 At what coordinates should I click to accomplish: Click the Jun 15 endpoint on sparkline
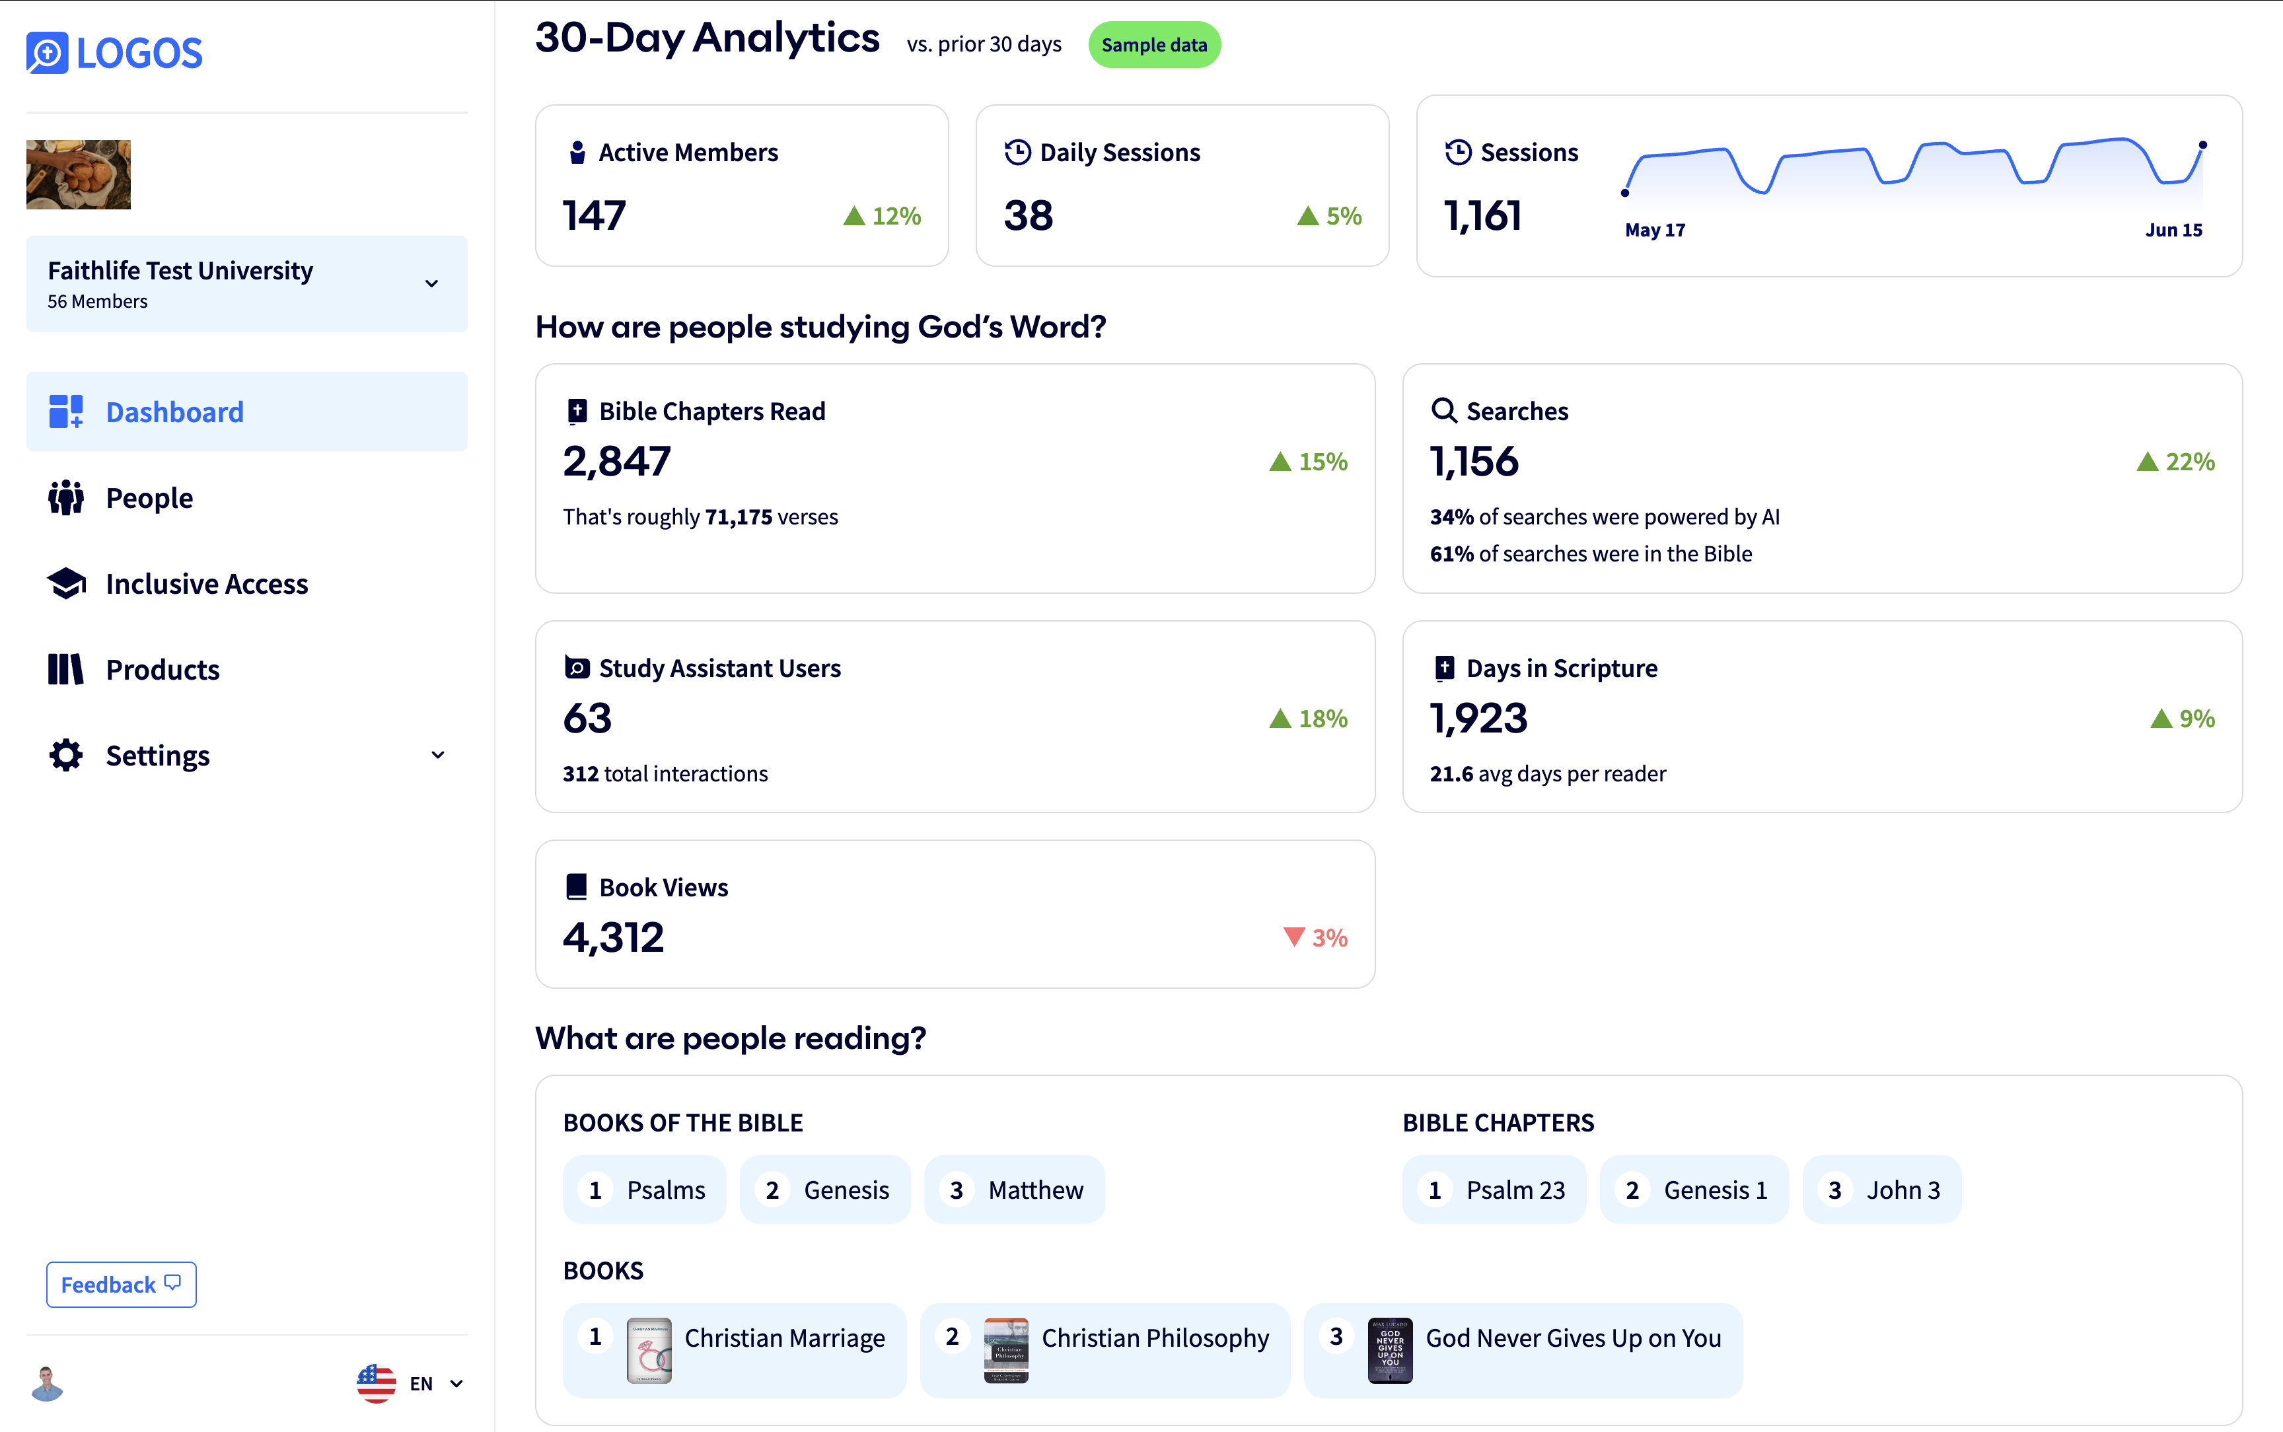point(2202,146)
